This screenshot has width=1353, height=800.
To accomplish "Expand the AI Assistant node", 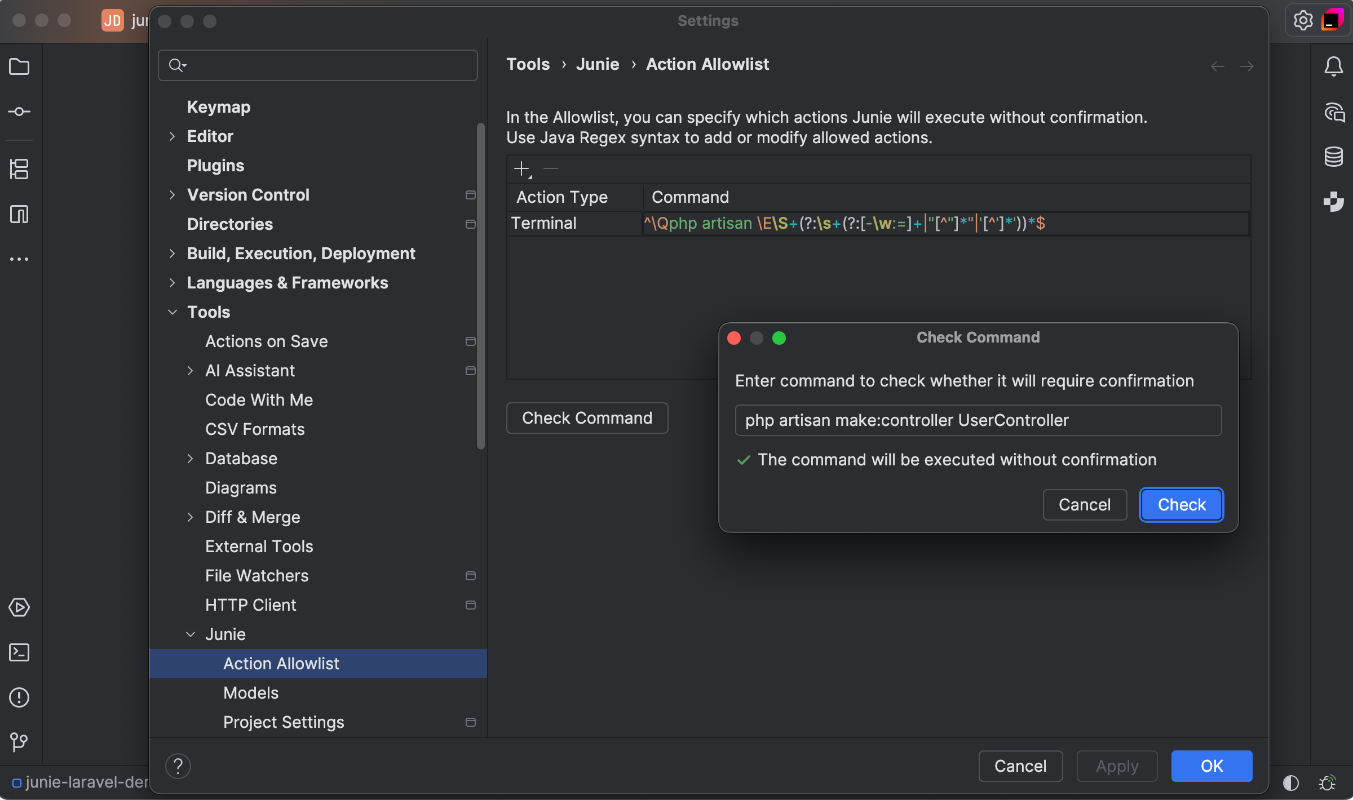I will [x=191, y=371].
